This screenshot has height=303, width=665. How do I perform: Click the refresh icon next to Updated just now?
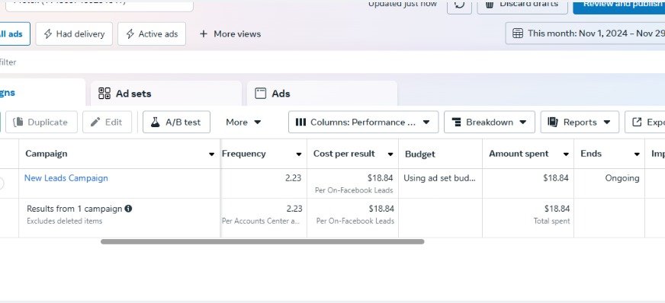coord(459,5)
